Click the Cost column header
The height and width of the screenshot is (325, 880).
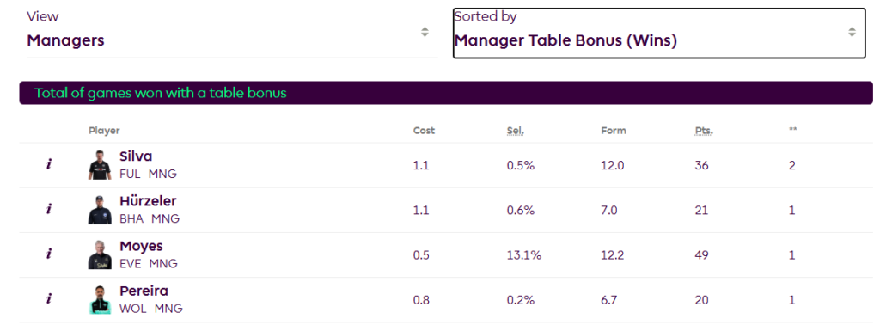click(x=424, y=131)
